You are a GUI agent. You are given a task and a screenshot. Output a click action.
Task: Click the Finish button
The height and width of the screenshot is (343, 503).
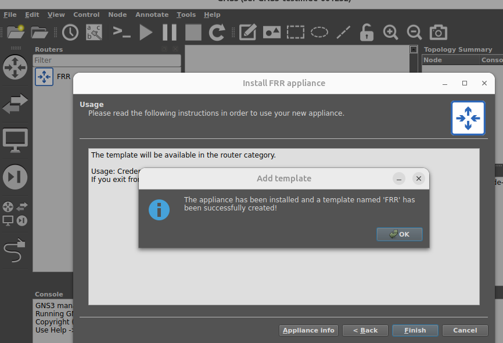click(415, 330)
